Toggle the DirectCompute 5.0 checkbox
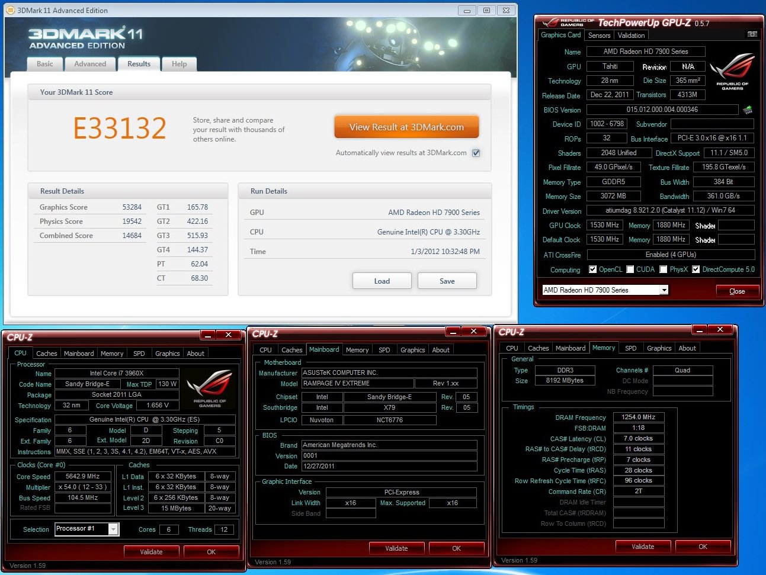The image size is (766, 575). click(696, 269)
